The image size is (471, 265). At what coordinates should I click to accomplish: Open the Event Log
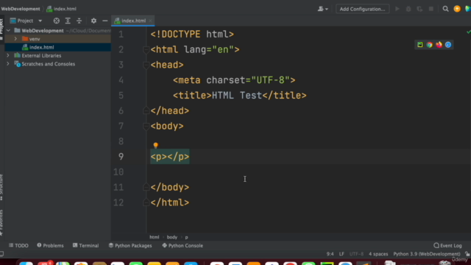click(x=447, y=245)
